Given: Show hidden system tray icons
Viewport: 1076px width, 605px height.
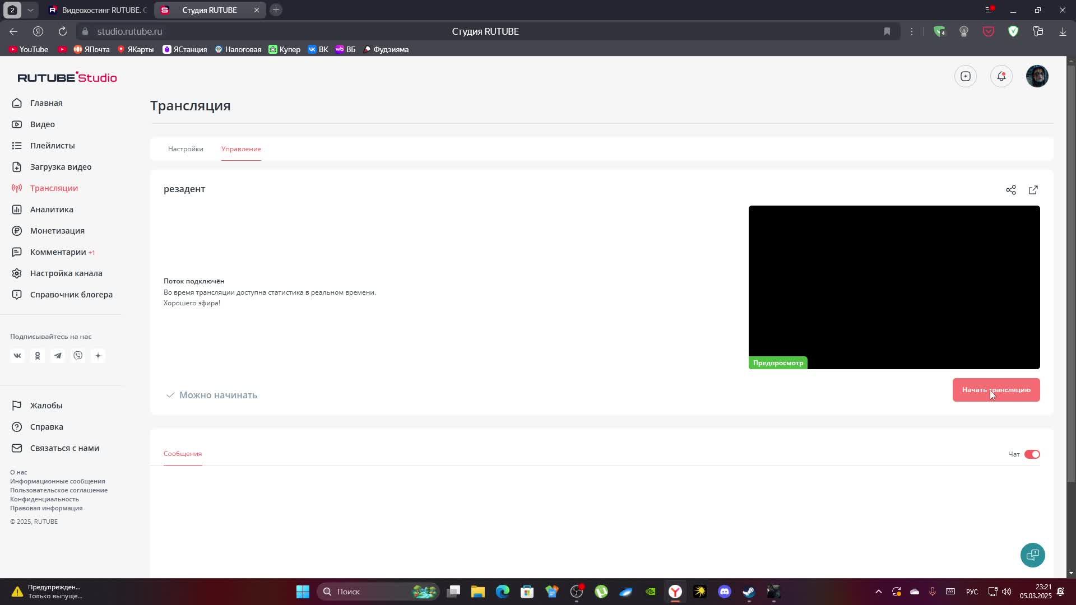Looking at the screenshot, I should (x=878, y=592).
